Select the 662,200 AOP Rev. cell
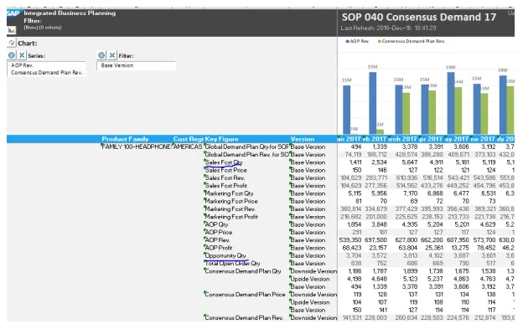Screen dimensions: 523x329 pyautogui.click(x=432, y=239)
